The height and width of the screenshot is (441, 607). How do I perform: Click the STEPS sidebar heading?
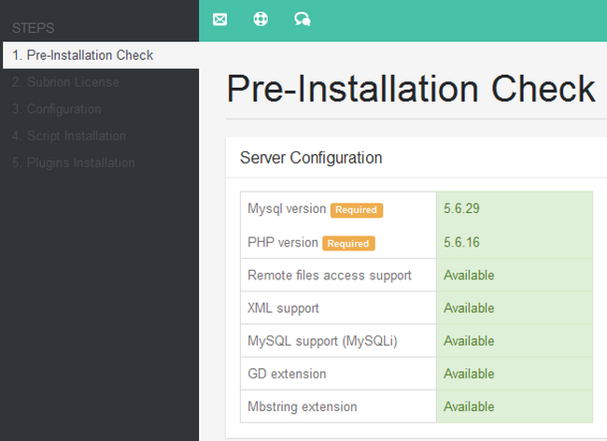(x=34, y=28)
